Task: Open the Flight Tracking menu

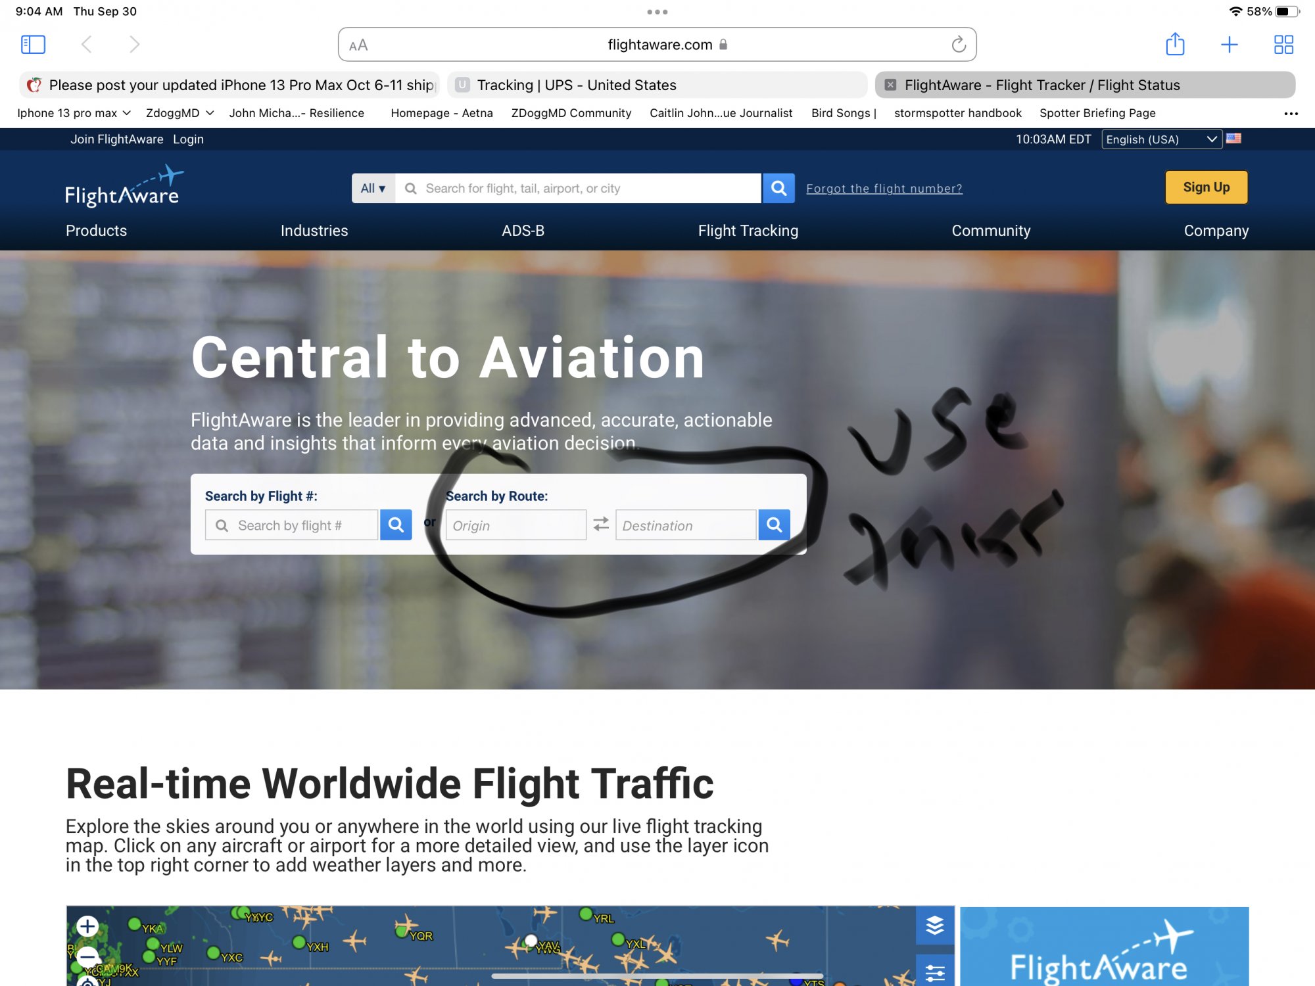Action: point(748,231)
